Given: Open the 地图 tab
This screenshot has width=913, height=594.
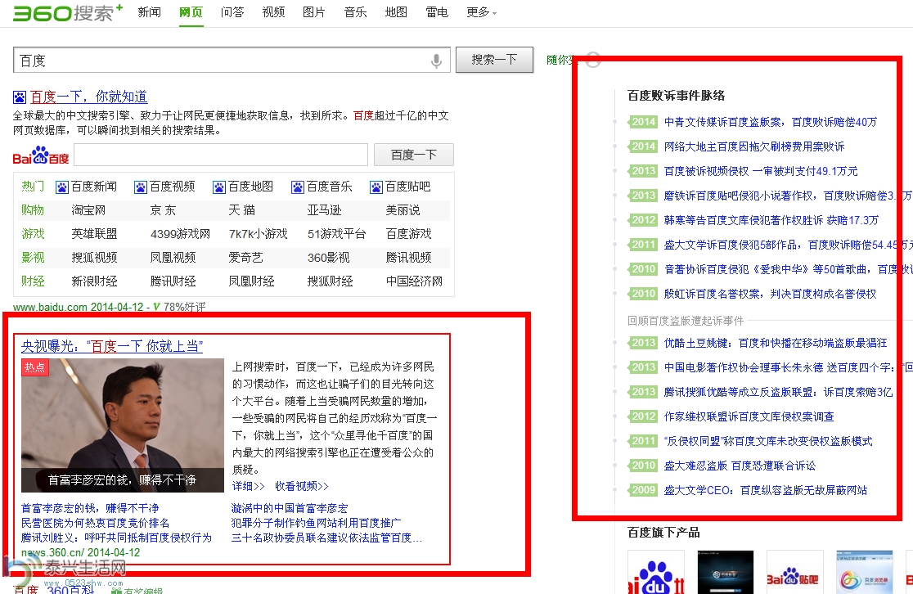Looking at the screenshot, I should (x=396, y=12).
